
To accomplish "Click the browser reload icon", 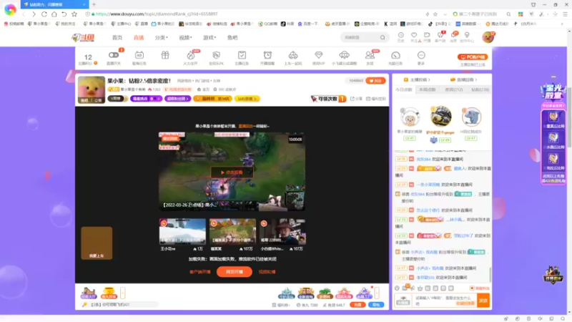I will click(44, 14).
